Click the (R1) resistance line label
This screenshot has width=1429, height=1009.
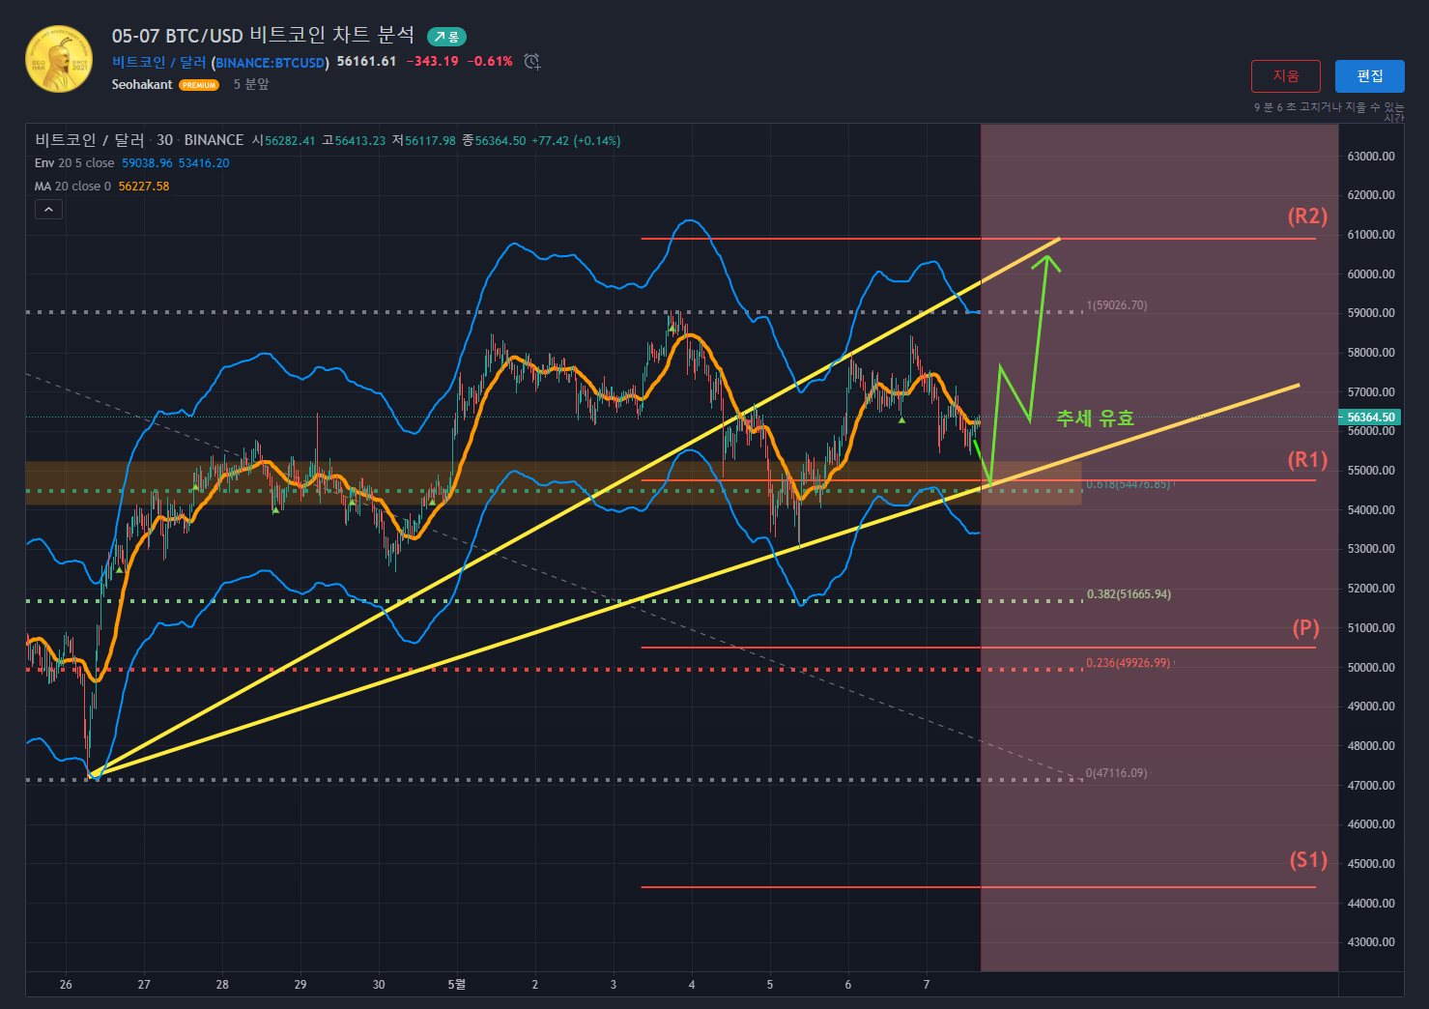pyautogui.click(x=1306, y=460)
